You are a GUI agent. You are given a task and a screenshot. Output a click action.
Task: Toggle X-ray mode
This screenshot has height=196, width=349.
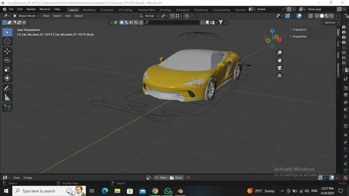[311, 16]
